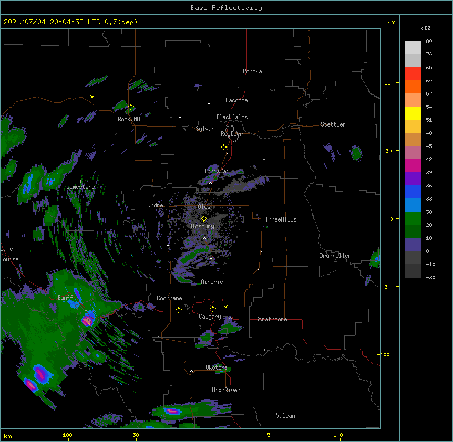The height and width of the screenshot is (442, 453).
Task: Click the white asterisk above Limestone label
Action: coord(81,182)
